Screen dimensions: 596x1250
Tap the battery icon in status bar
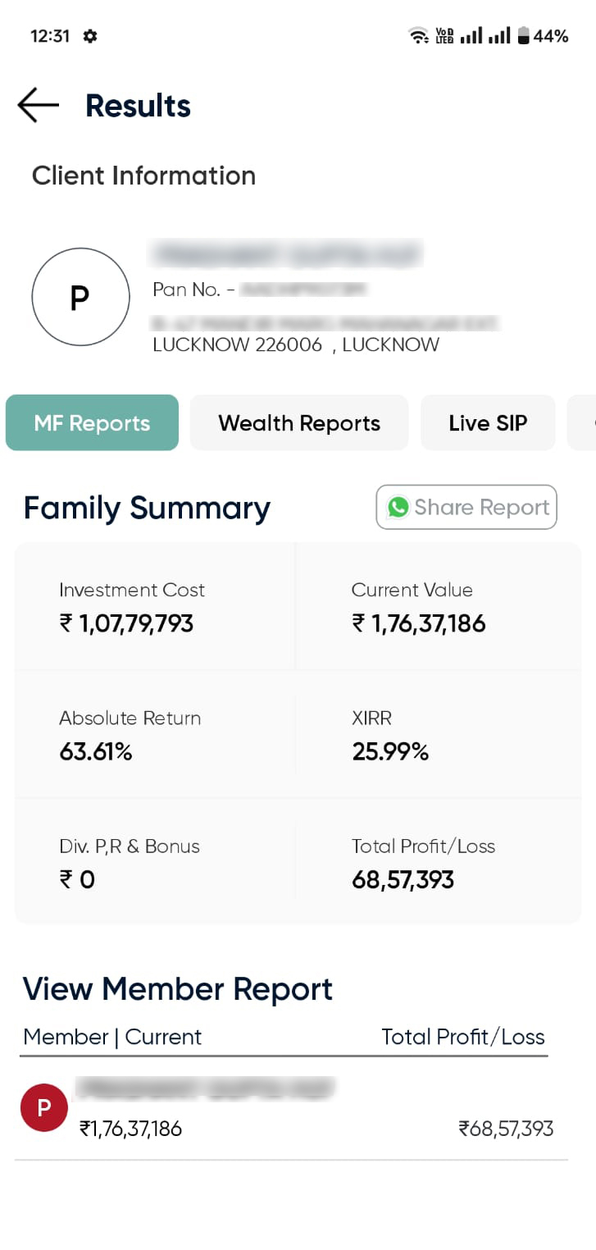click(x=523, y=36)
